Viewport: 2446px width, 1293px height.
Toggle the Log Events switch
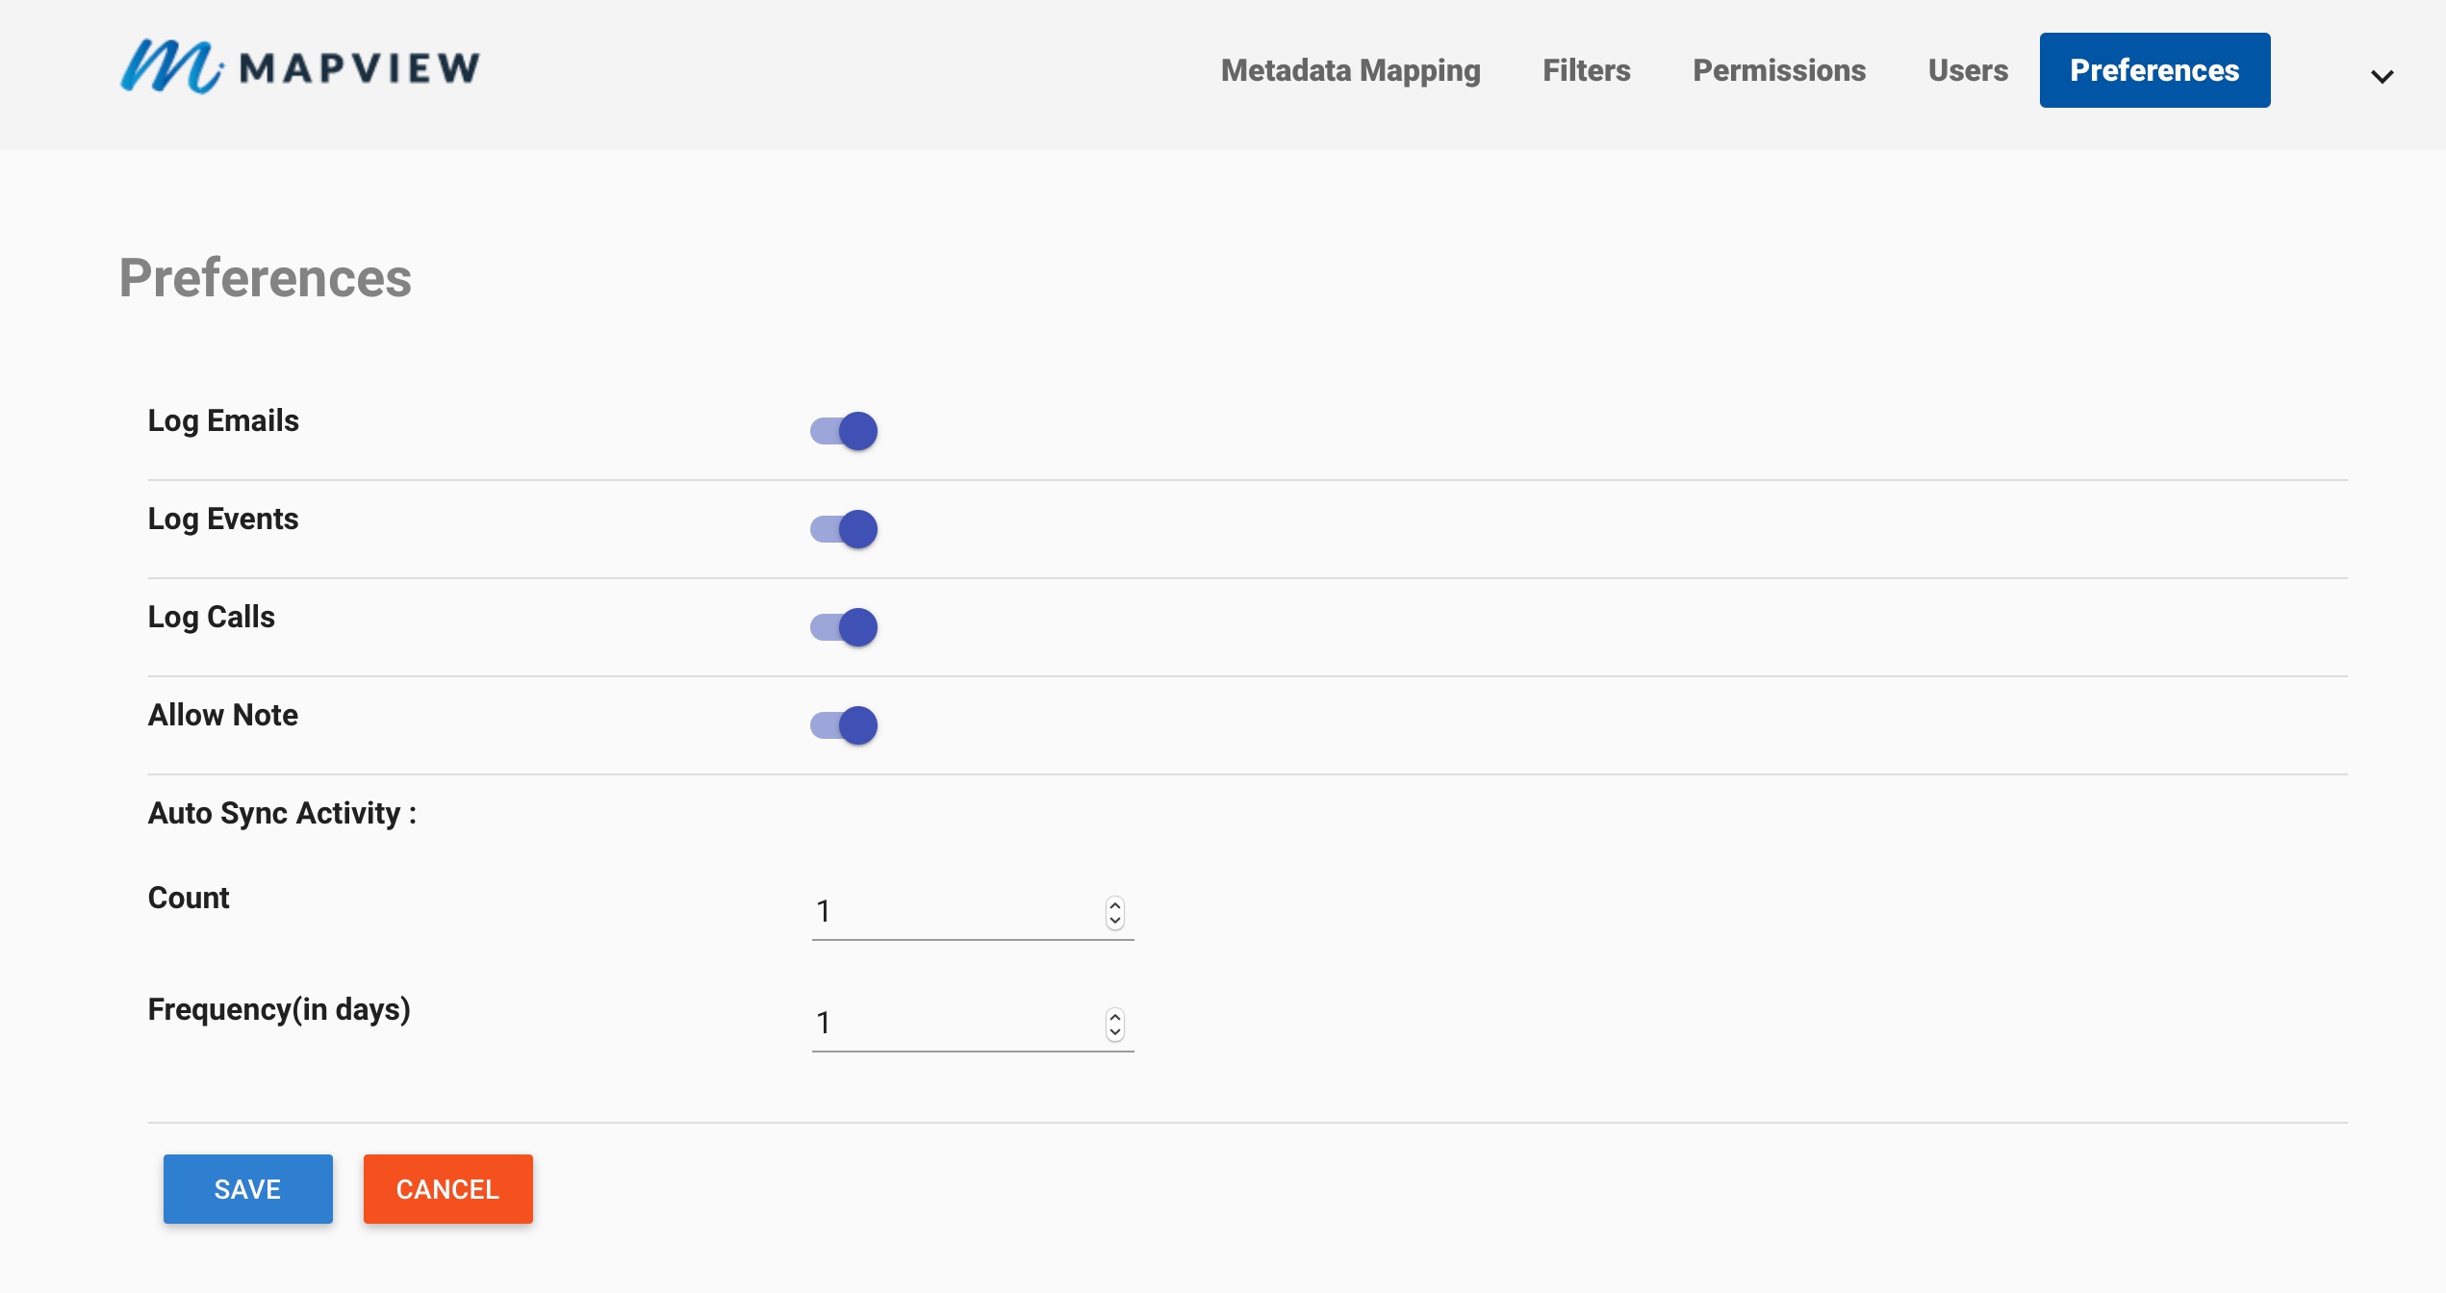coord(843,527)
